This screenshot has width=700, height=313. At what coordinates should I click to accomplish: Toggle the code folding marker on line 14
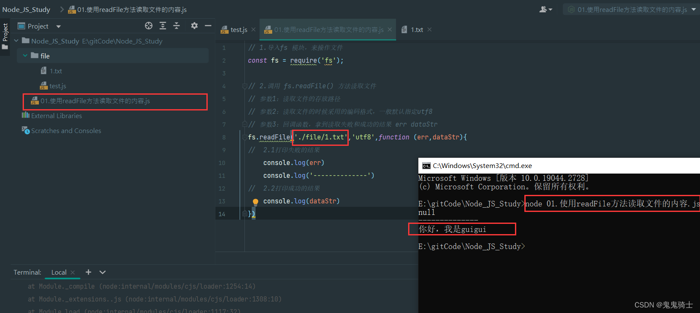pos(244,214)
